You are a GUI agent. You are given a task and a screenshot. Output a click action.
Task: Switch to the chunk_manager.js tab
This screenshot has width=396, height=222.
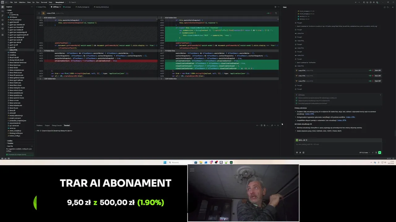pyautogui.click(x=83, y=7)
